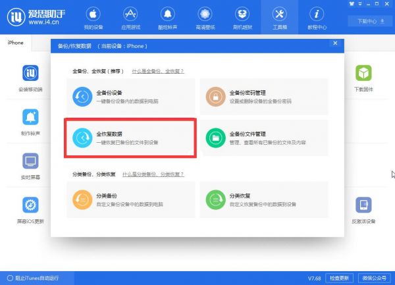This screenshot has width=395, height=285.
Task: Choose 分类恢复 categorized restore
Action: [x=264, y=199]
